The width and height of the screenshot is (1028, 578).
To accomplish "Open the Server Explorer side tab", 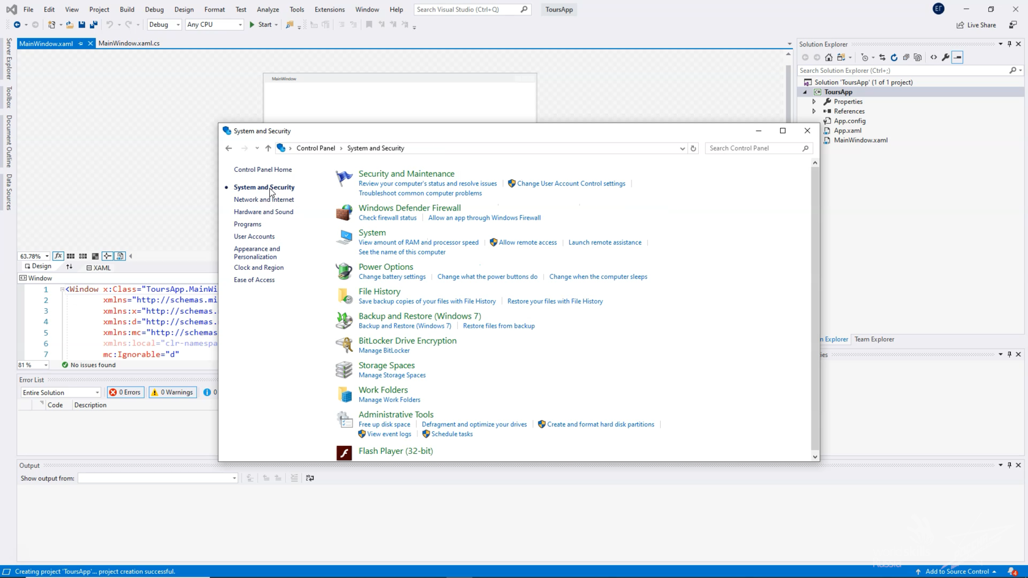I will tap(9, 59).
